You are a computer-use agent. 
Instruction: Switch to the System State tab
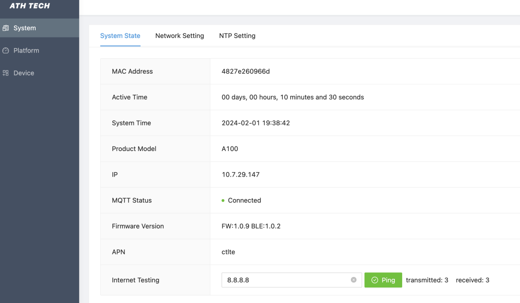tap(120, 36)
